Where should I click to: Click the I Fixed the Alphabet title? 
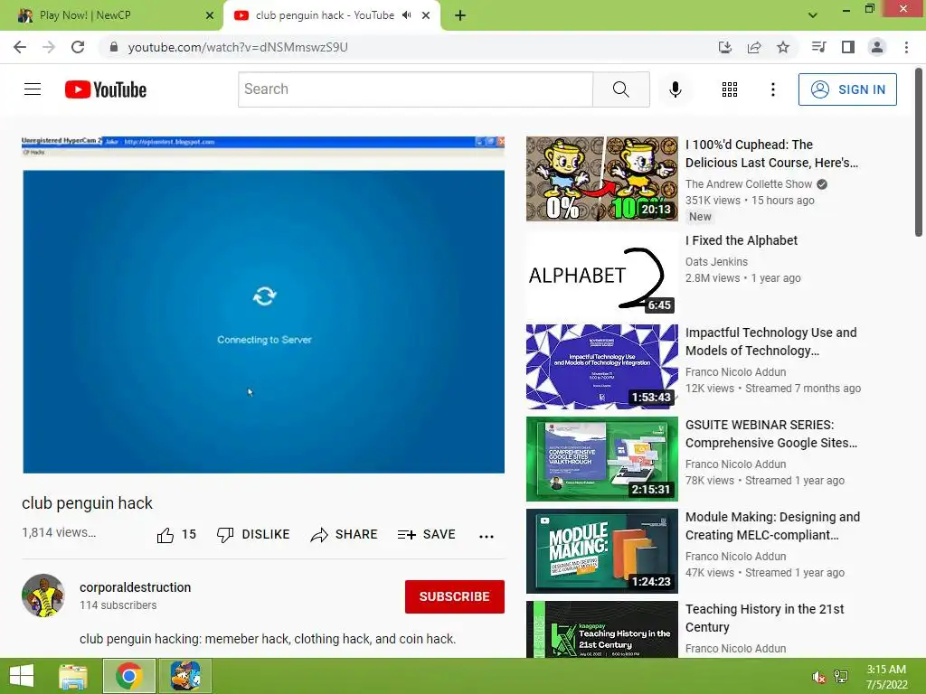click(x=742, y=240)
